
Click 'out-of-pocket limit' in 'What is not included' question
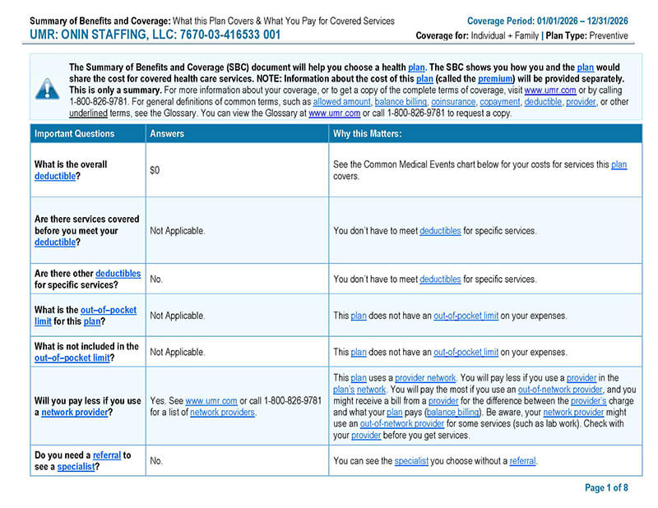(72, 358)
